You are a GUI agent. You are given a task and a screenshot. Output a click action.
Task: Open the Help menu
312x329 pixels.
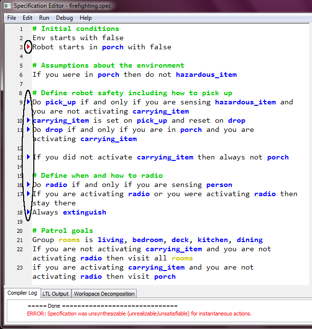[x=85, y=18]
